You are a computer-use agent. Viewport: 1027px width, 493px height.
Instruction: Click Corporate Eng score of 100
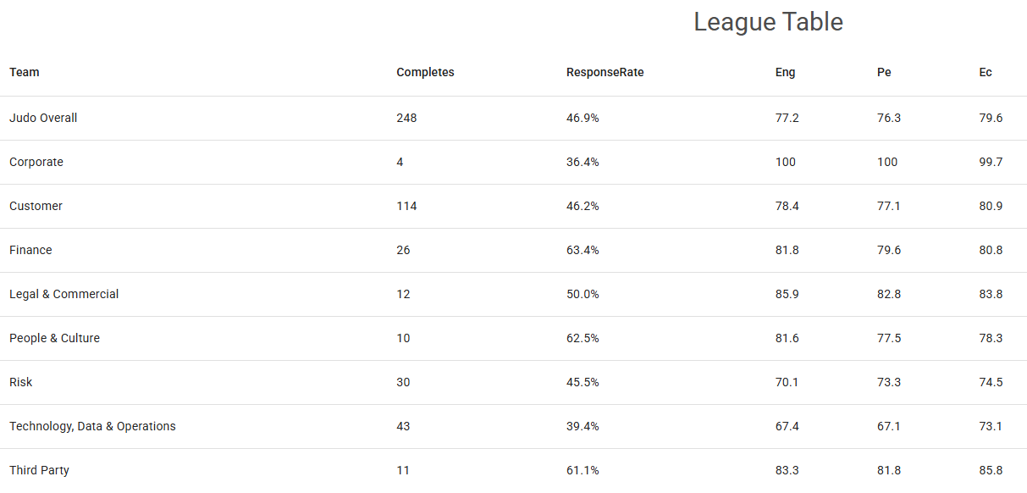[x=785, y=163]
